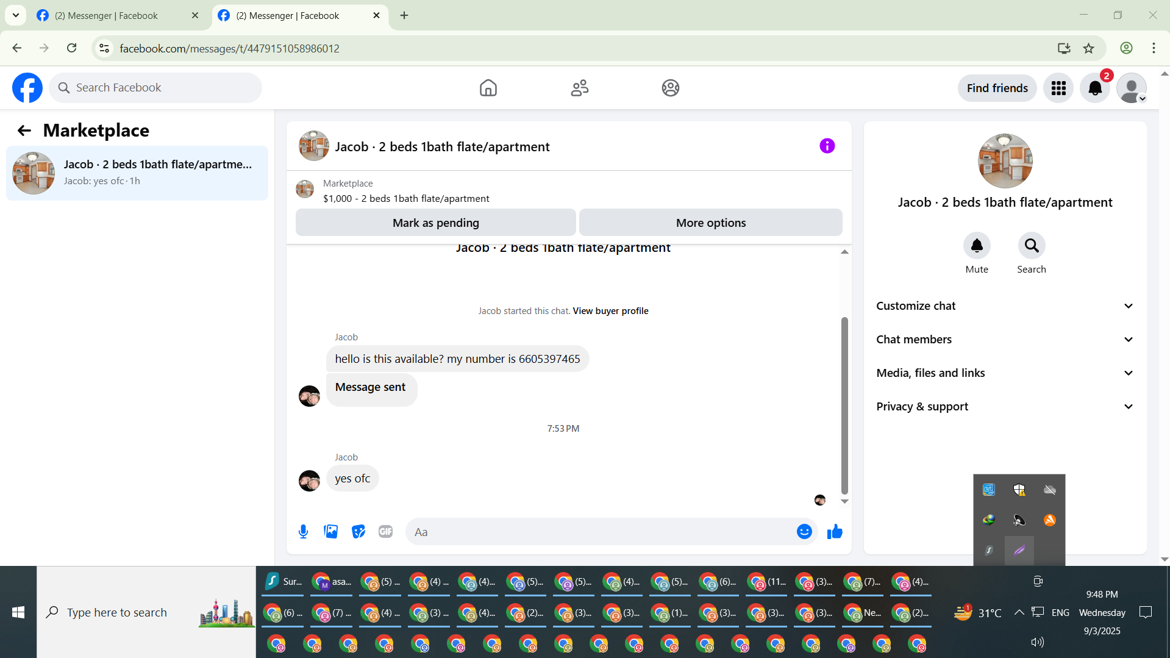View site information icon in address bar

coord(104,48)
